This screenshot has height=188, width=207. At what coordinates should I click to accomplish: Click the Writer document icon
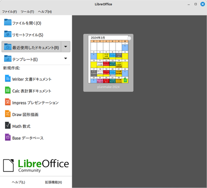[8, 78]
